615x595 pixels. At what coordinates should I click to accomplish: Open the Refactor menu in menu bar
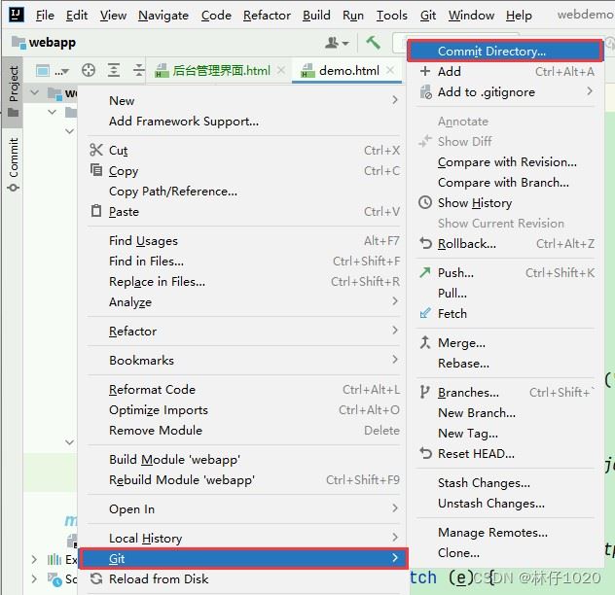pos(267,16)
